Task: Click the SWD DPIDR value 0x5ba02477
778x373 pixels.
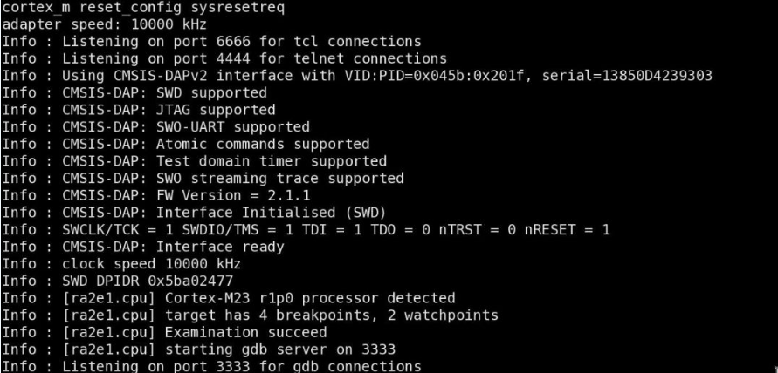Action: 190,281
